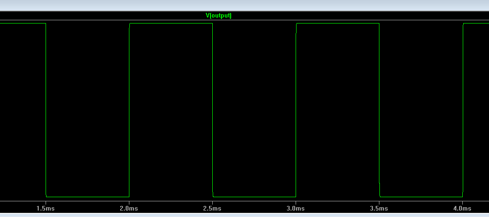Click the 3.5ms time axis label
This screenshot has height=217, width=489.
click(379, 208)
